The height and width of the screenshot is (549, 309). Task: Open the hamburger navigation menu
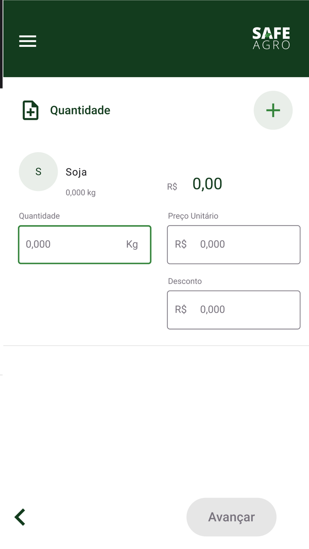tap(27, 41)
